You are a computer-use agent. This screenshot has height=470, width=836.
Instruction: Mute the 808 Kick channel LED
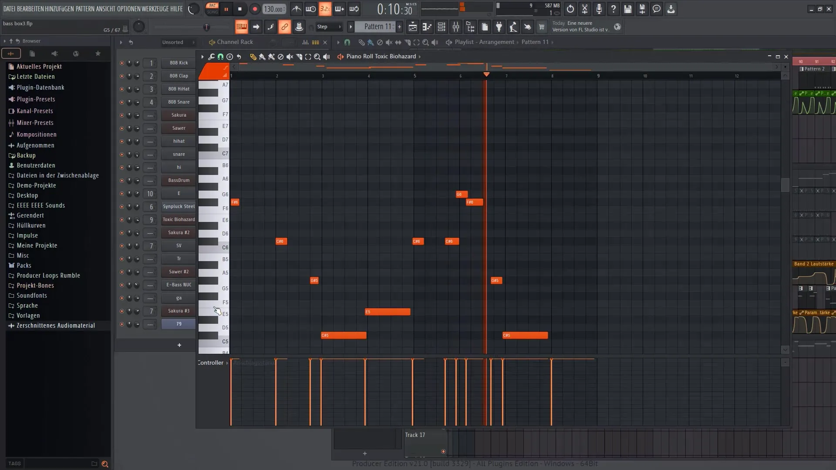121,63
